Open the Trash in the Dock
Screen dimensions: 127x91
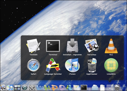117,88
